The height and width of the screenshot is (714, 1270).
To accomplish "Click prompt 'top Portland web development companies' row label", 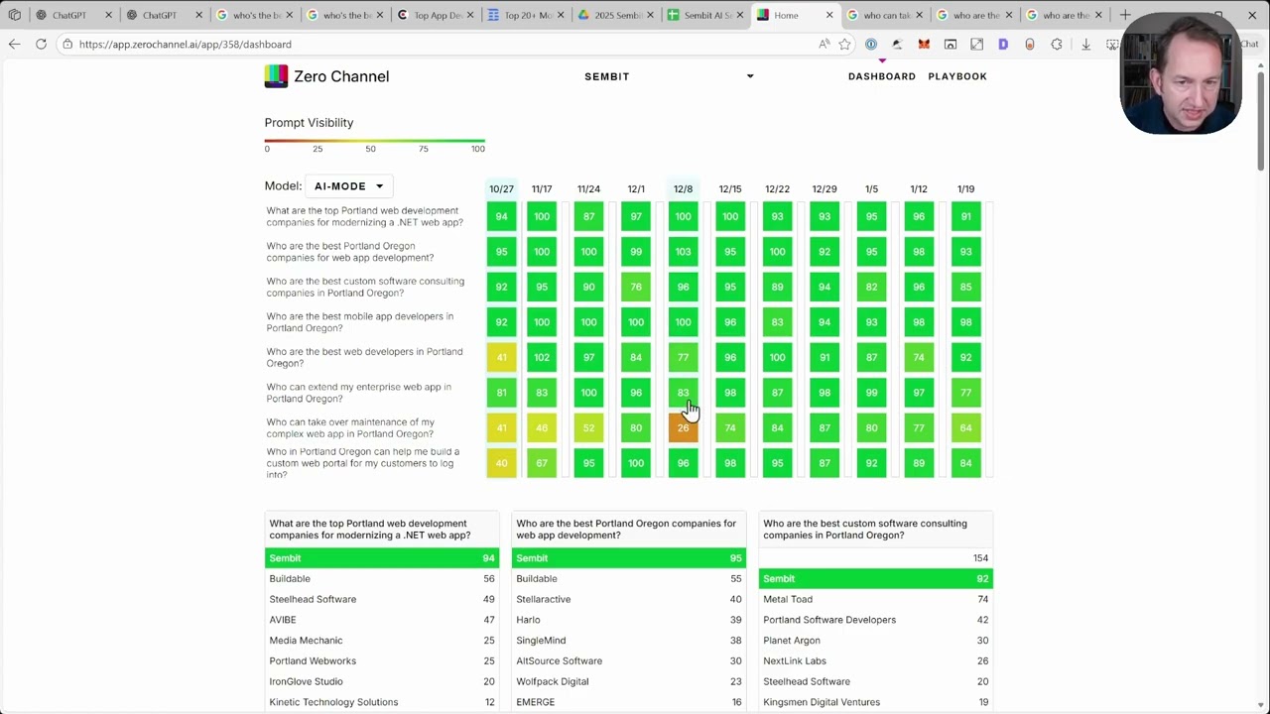I will pos(364,216).
